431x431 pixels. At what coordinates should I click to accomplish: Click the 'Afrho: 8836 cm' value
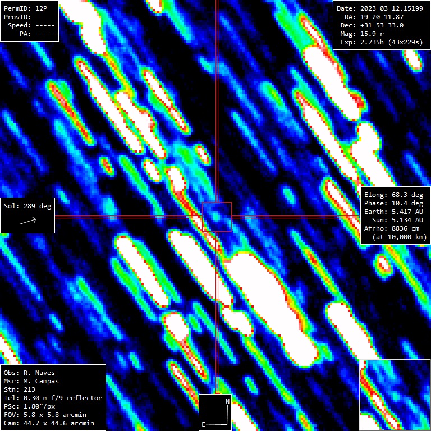(x=392, y=228)
